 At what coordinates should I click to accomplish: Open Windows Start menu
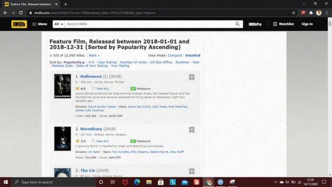pos(6,182)
